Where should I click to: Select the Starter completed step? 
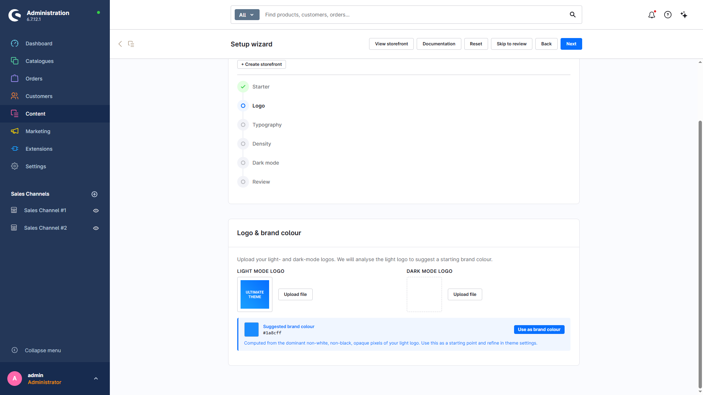coord(253,87)
